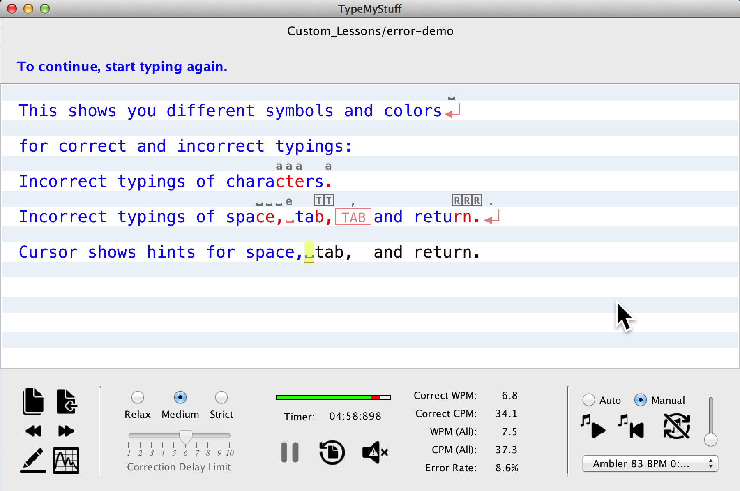This screenshot has width=740, height=491.
Task: Click the word 'Cursor' in the last line
Action: (x=48, y=252)
